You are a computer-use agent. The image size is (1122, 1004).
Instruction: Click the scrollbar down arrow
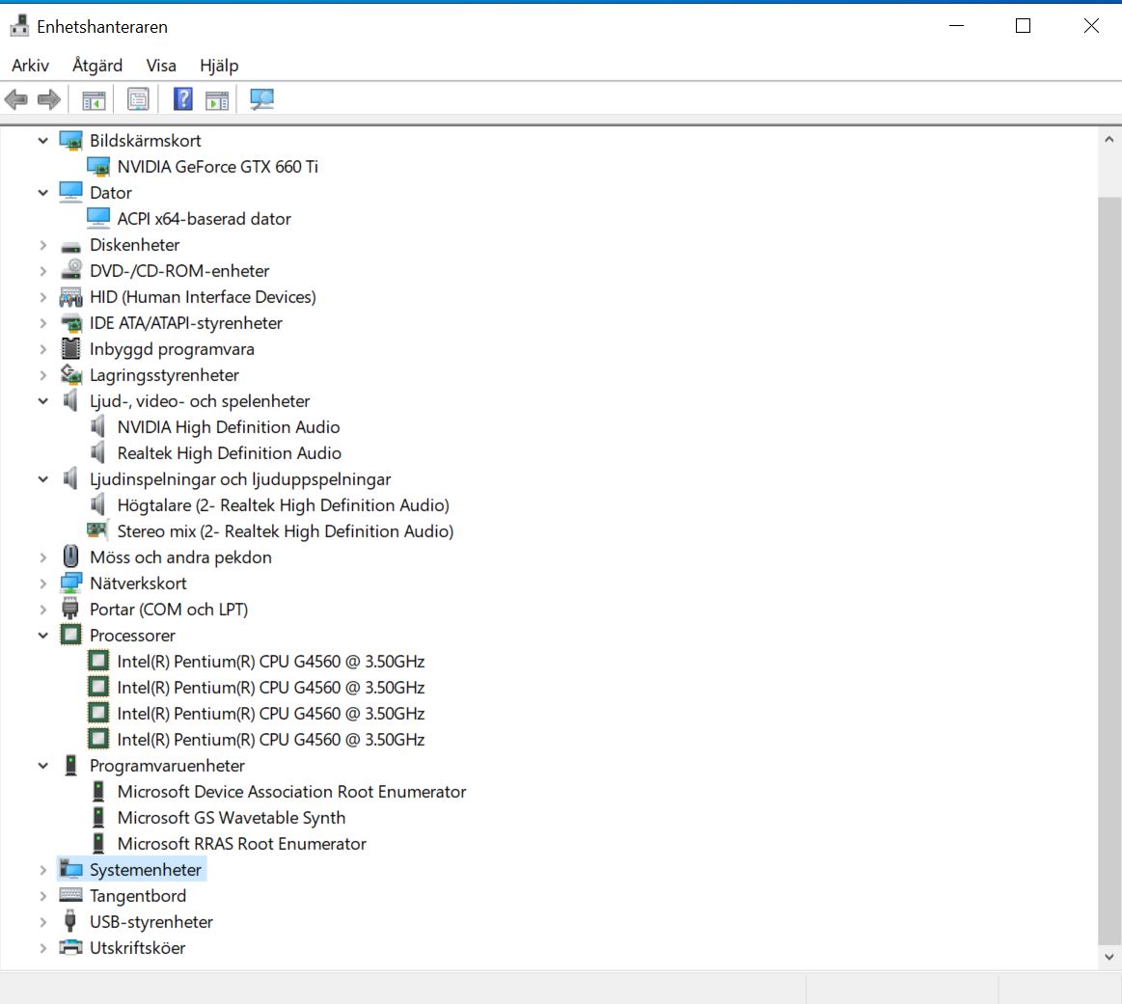[1108, 957]
